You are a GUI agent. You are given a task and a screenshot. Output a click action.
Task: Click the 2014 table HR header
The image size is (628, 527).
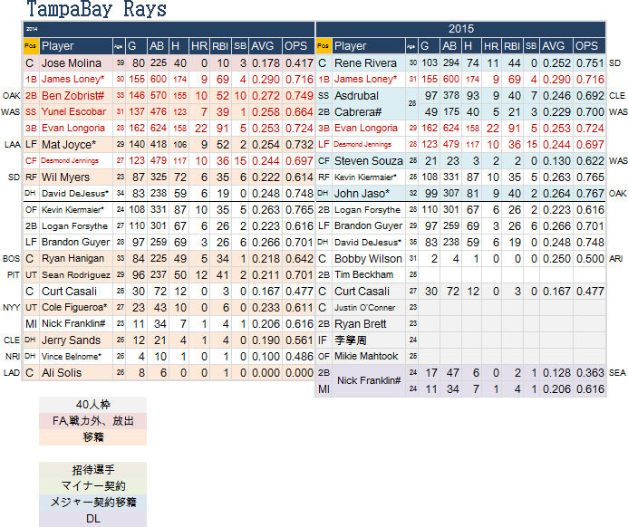199,46
